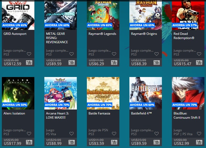Viewport: 206px width, 148px height.
Task: Add GRID Autosport to cart
Action: (x=29, y=63)
